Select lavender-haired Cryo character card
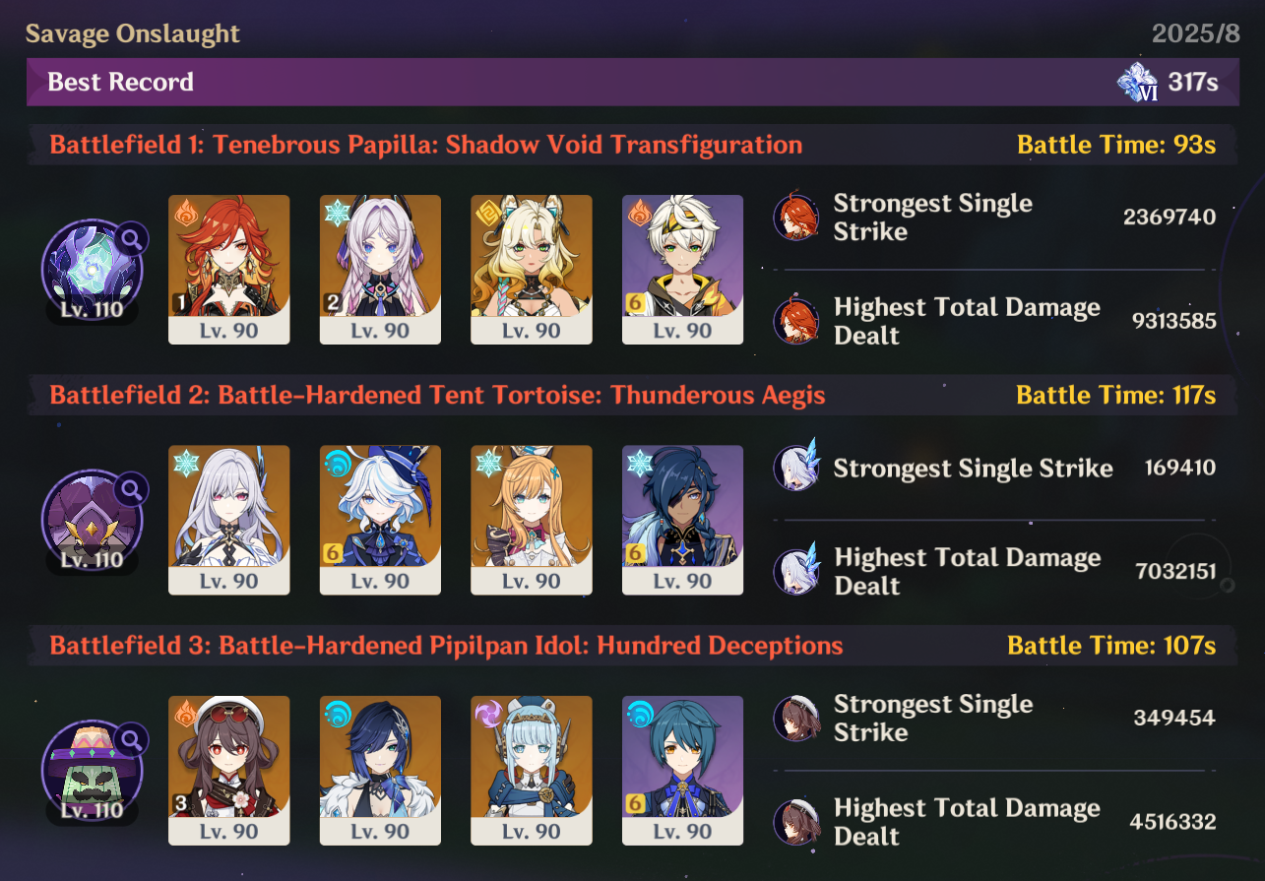This screenshot has width=1265, height=881. pos(380,270)
